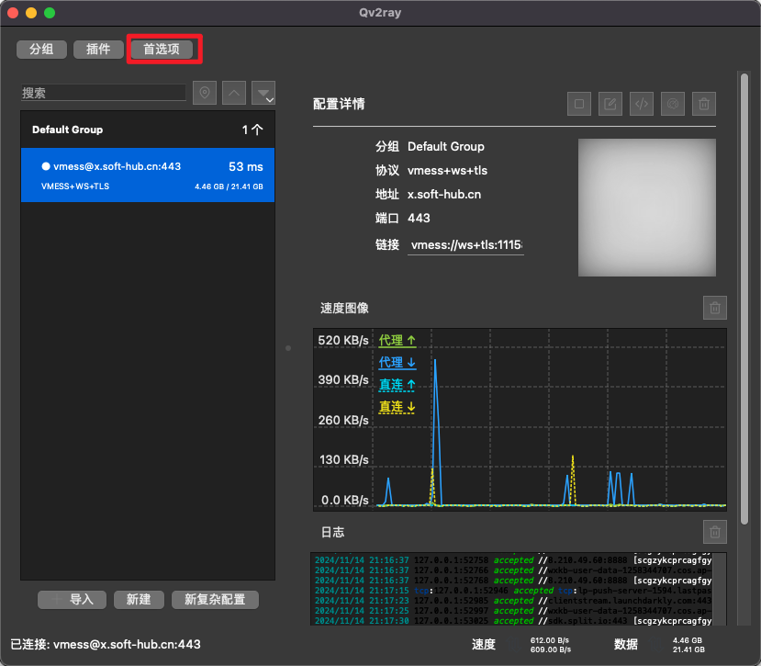This screenshot has height=666, width=761.
Task: Clear the log with the 日志 trash icon
Action: tap(715, 532)
